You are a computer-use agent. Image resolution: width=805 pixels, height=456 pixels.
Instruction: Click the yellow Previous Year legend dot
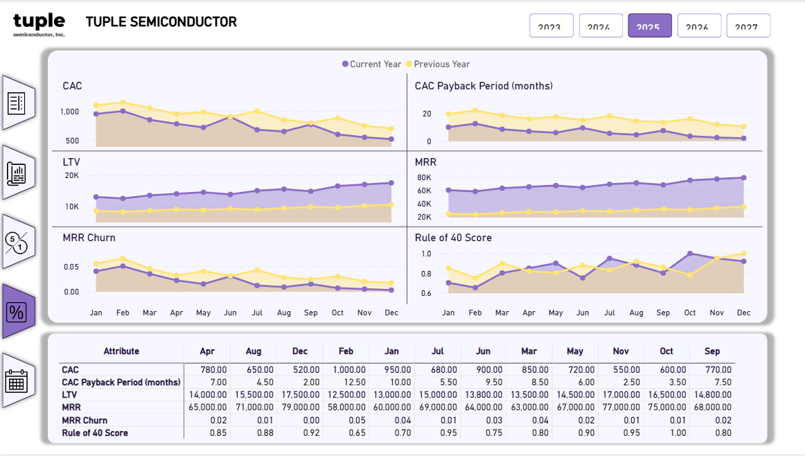pos(409,64)
